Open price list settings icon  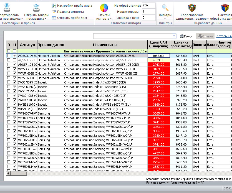54,6
